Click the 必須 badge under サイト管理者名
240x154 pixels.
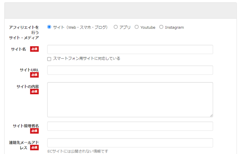(34, 131)
